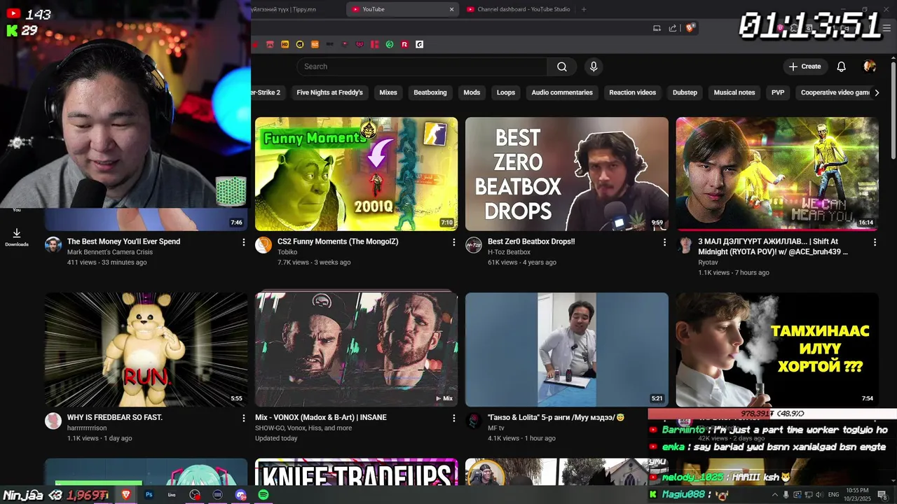Start voice search with microphone icon
This screenshot has width=897, height=504.
point(594,66)
